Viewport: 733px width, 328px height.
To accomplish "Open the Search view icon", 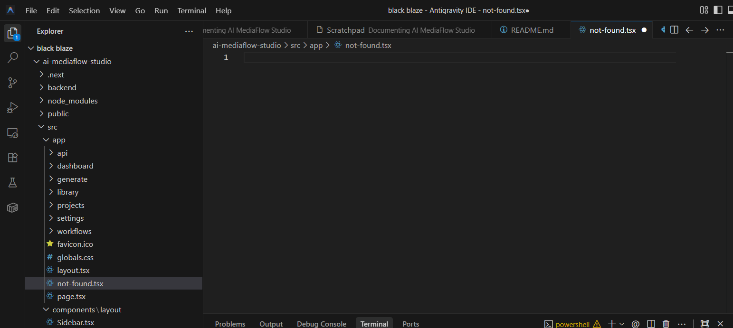I will click(x=13, y=58).
